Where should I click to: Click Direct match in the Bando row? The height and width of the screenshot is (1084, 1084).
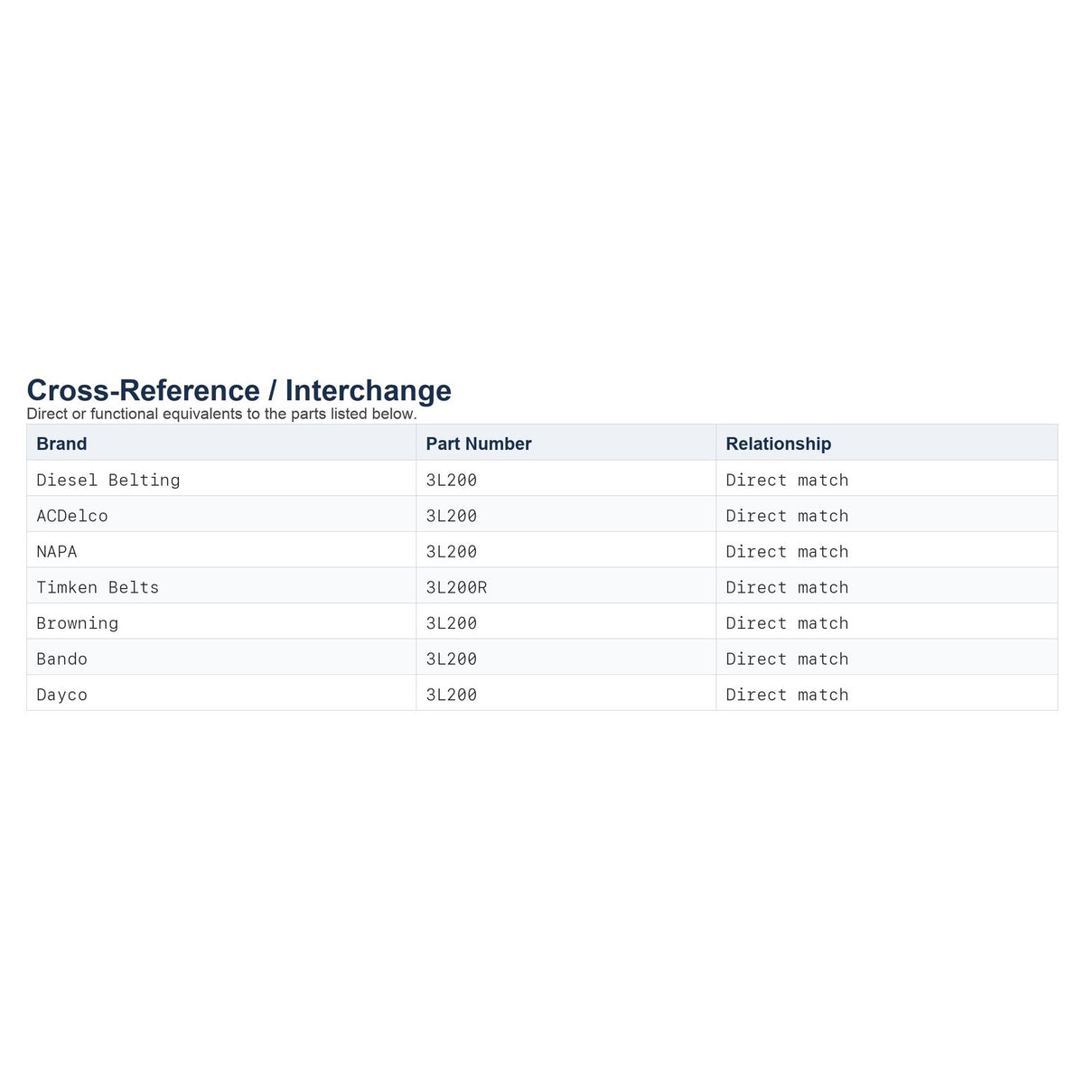point(788,659)
